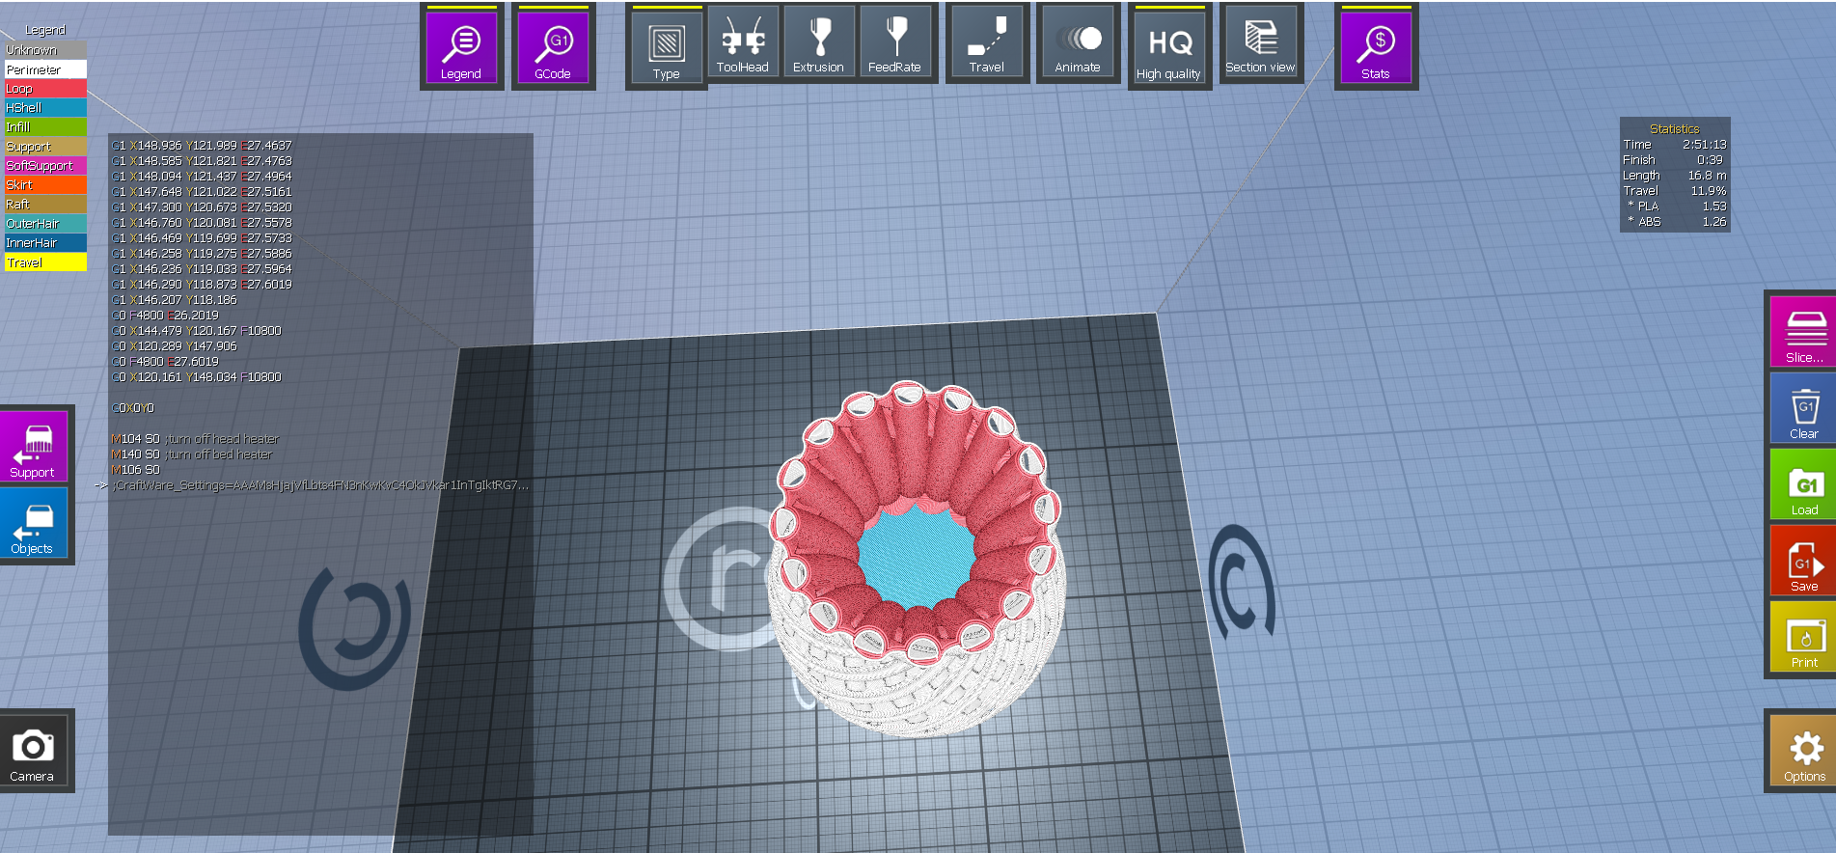Viewport: 1836px width, 853px height.
Task: Select the 'M106 S0' G-code line
Action: tap(136, 470)
